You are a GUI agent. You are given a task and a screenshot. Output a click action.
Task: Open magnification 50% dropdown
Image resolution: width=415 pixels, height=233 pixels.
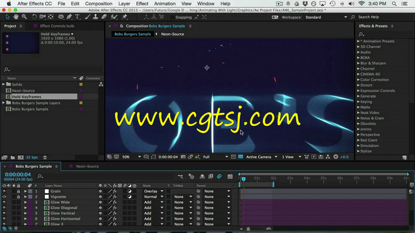pyautogui.click(x=132, y=157)
